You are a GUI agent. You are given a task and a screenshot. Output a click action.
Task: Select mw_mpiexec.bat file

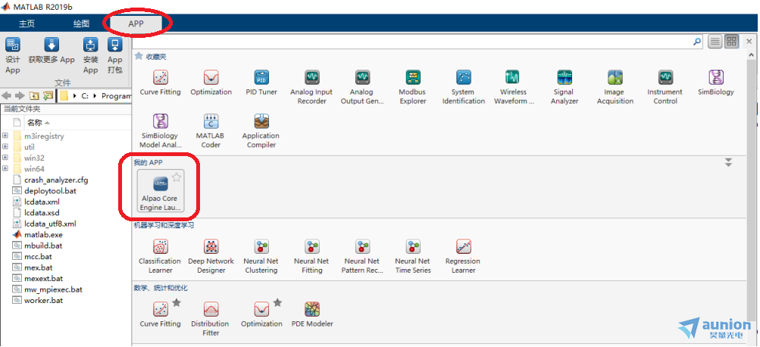(53, 289)
